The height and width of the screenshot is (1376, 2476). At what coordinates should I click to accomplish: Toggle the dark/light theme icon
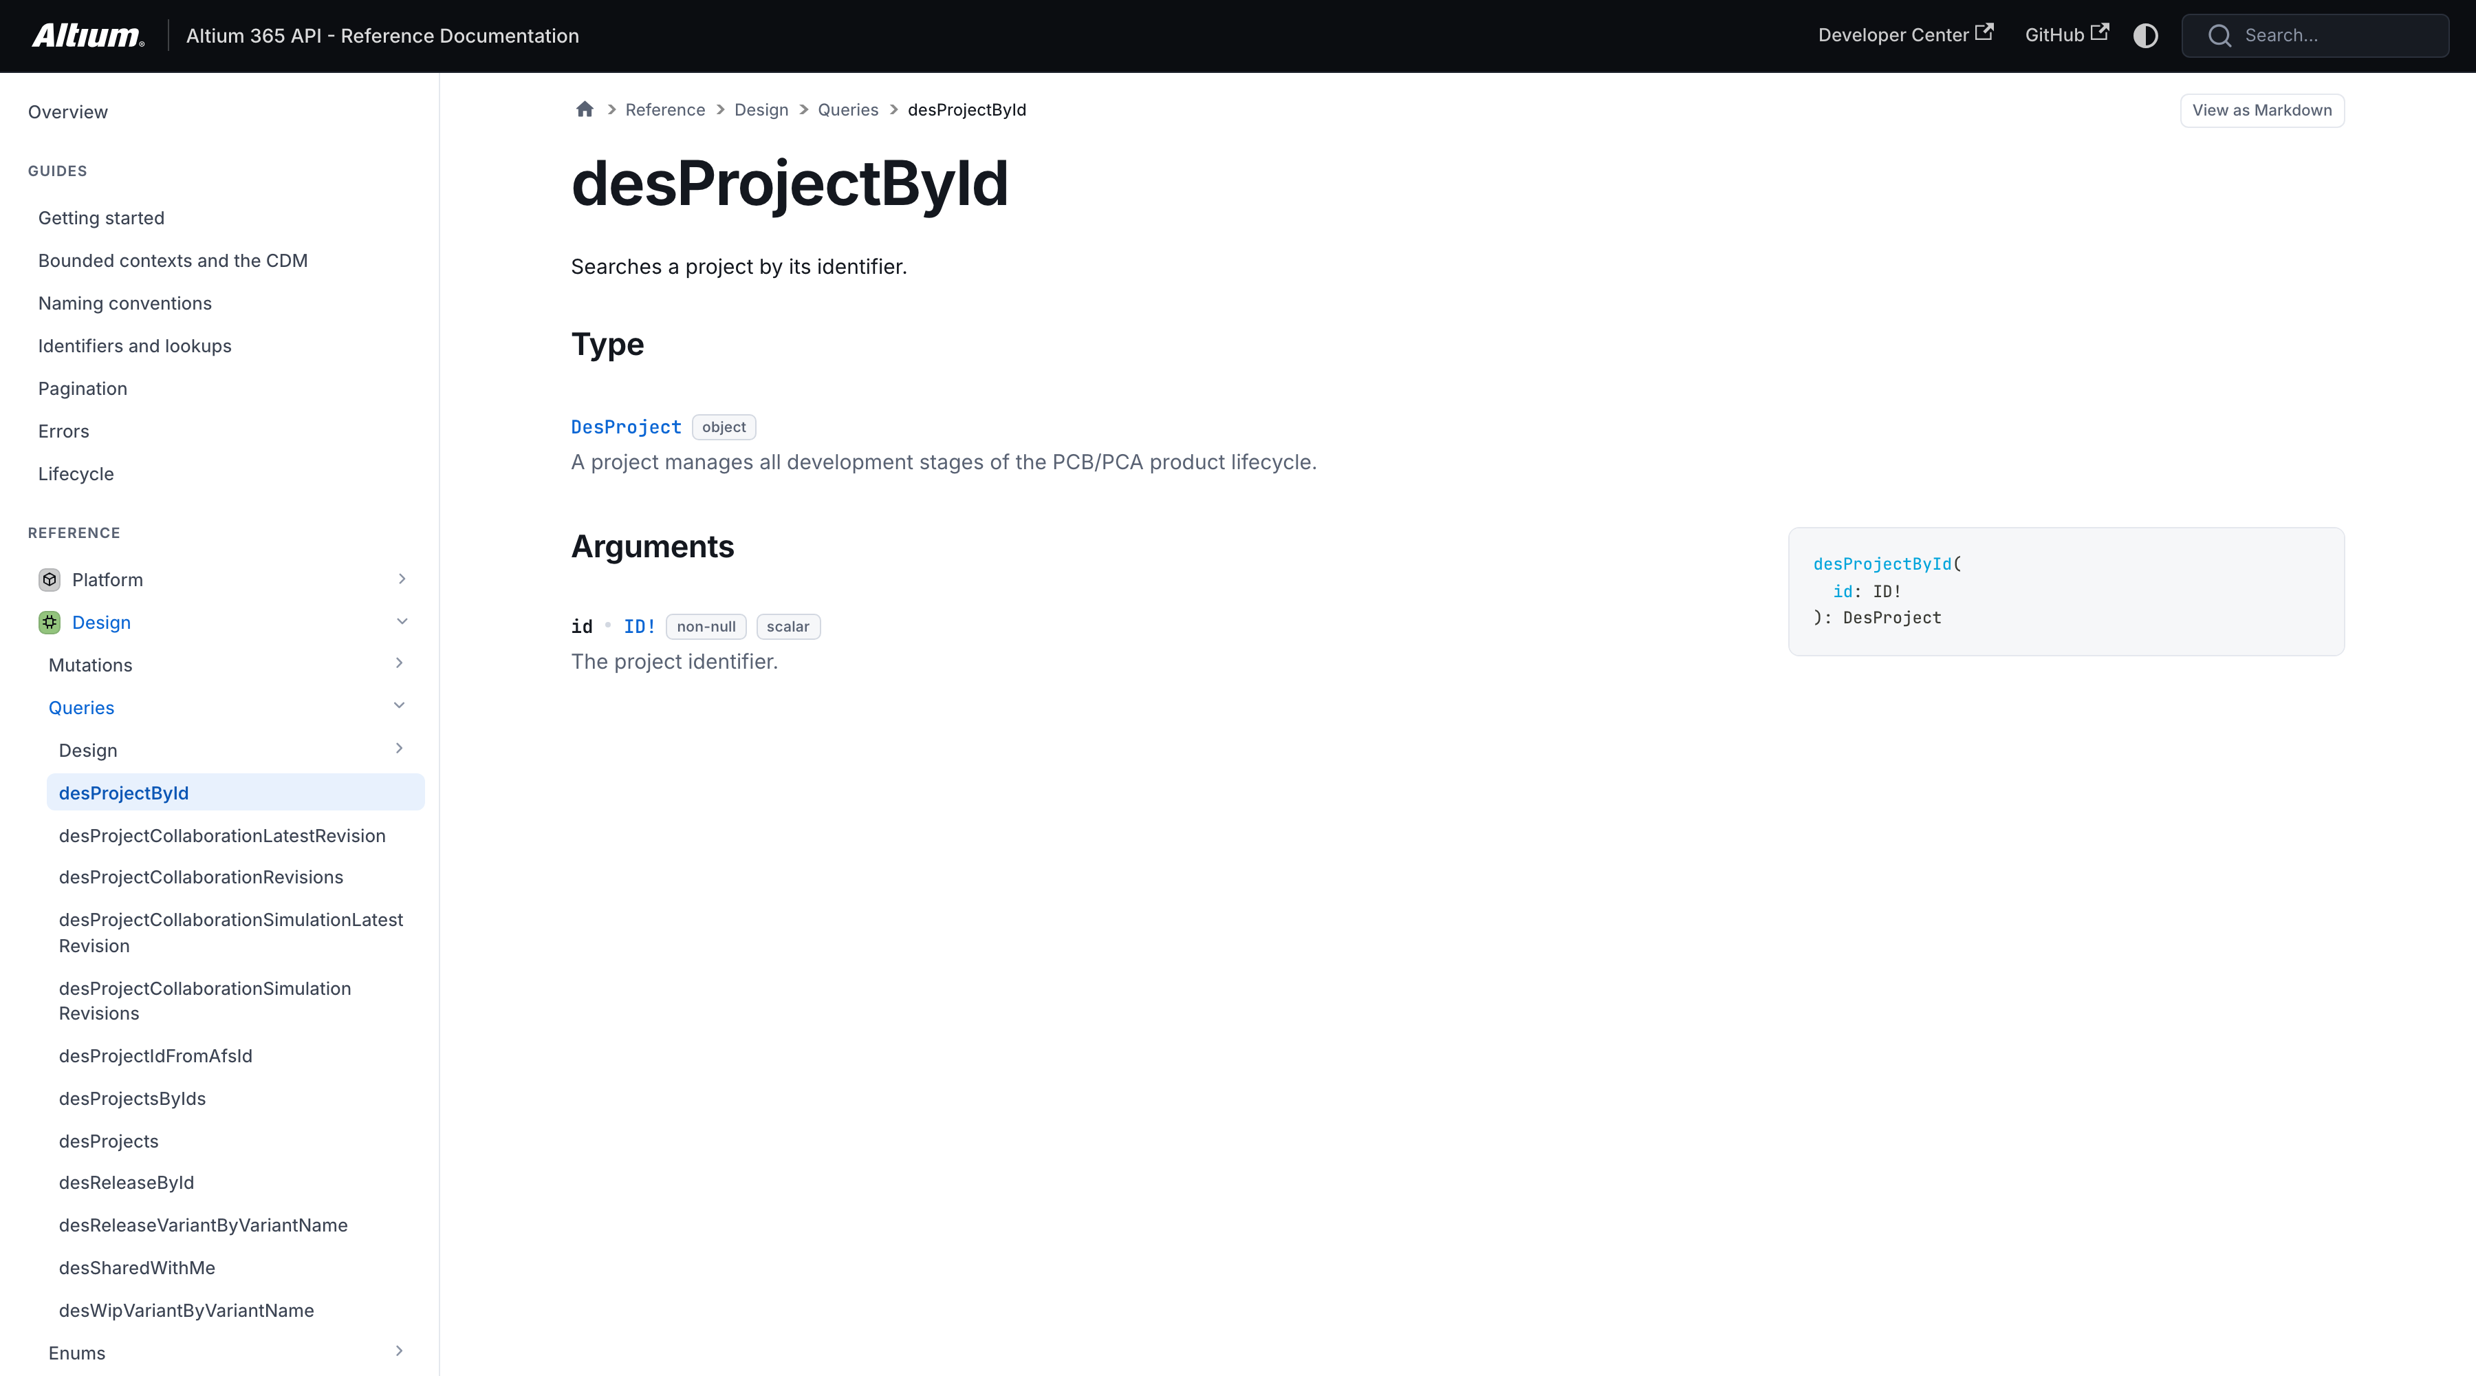tap(2145, 36)
